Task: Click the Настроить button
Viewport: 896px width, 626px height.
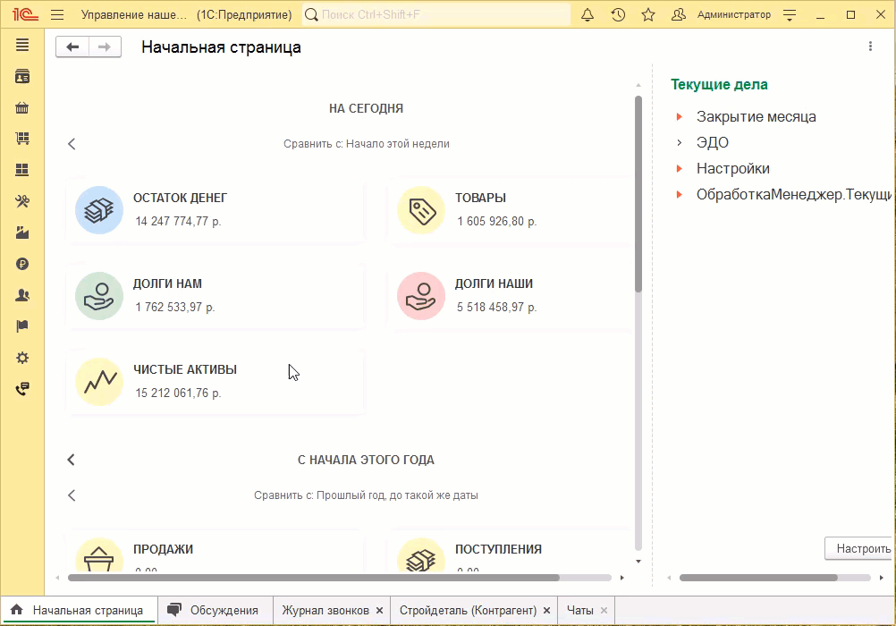Action: pos(857,548)
